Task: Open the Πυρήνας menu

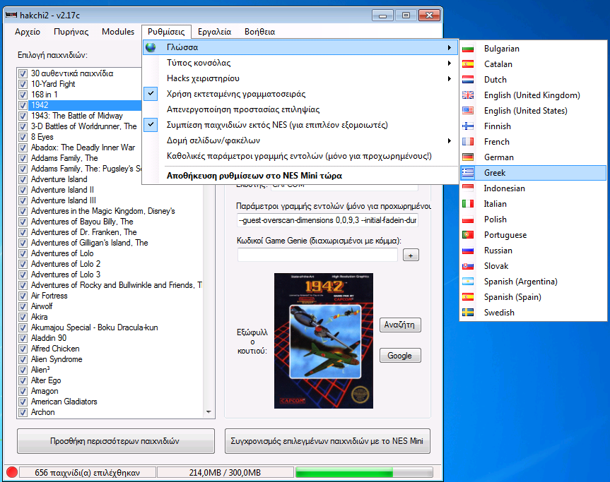Action: pos(71,32)
